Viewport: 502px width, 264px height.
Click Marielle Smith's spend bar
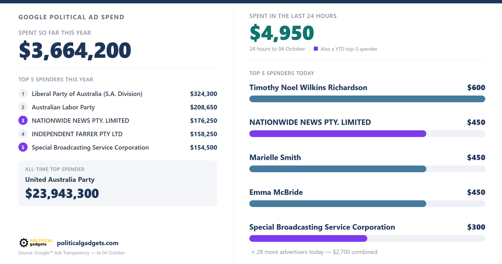[x=338, y=169]
